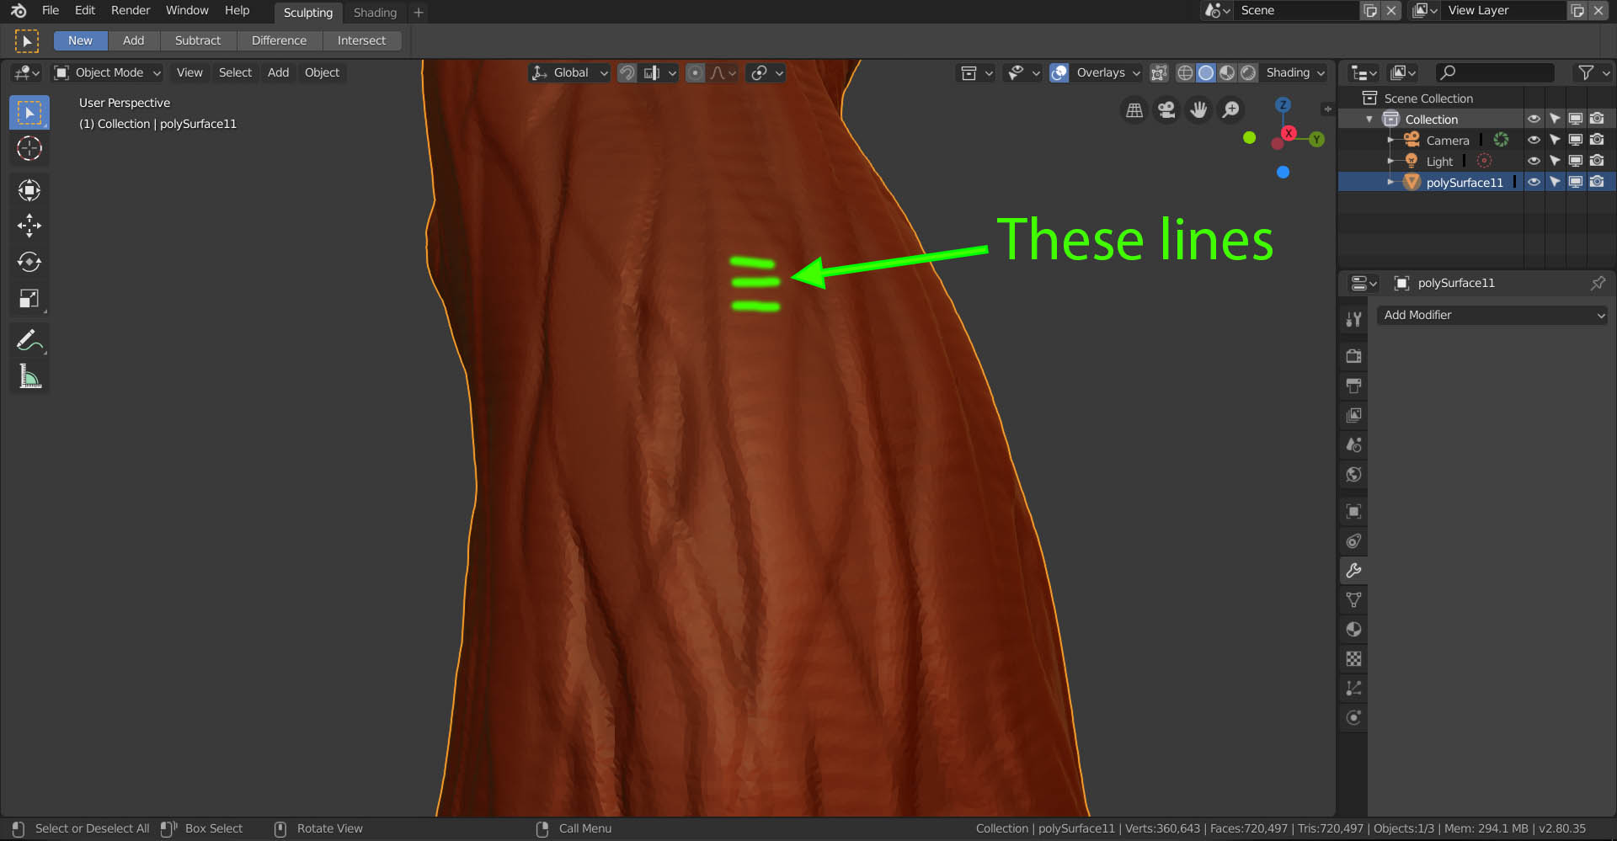Click the zoom magnifier icon in the viewport

coord(1231,109)
